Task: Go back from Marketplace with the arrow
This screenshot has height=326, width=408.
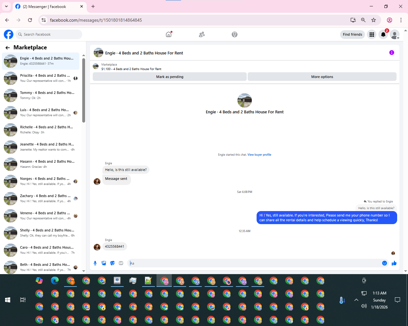Action: pos(8,48)
